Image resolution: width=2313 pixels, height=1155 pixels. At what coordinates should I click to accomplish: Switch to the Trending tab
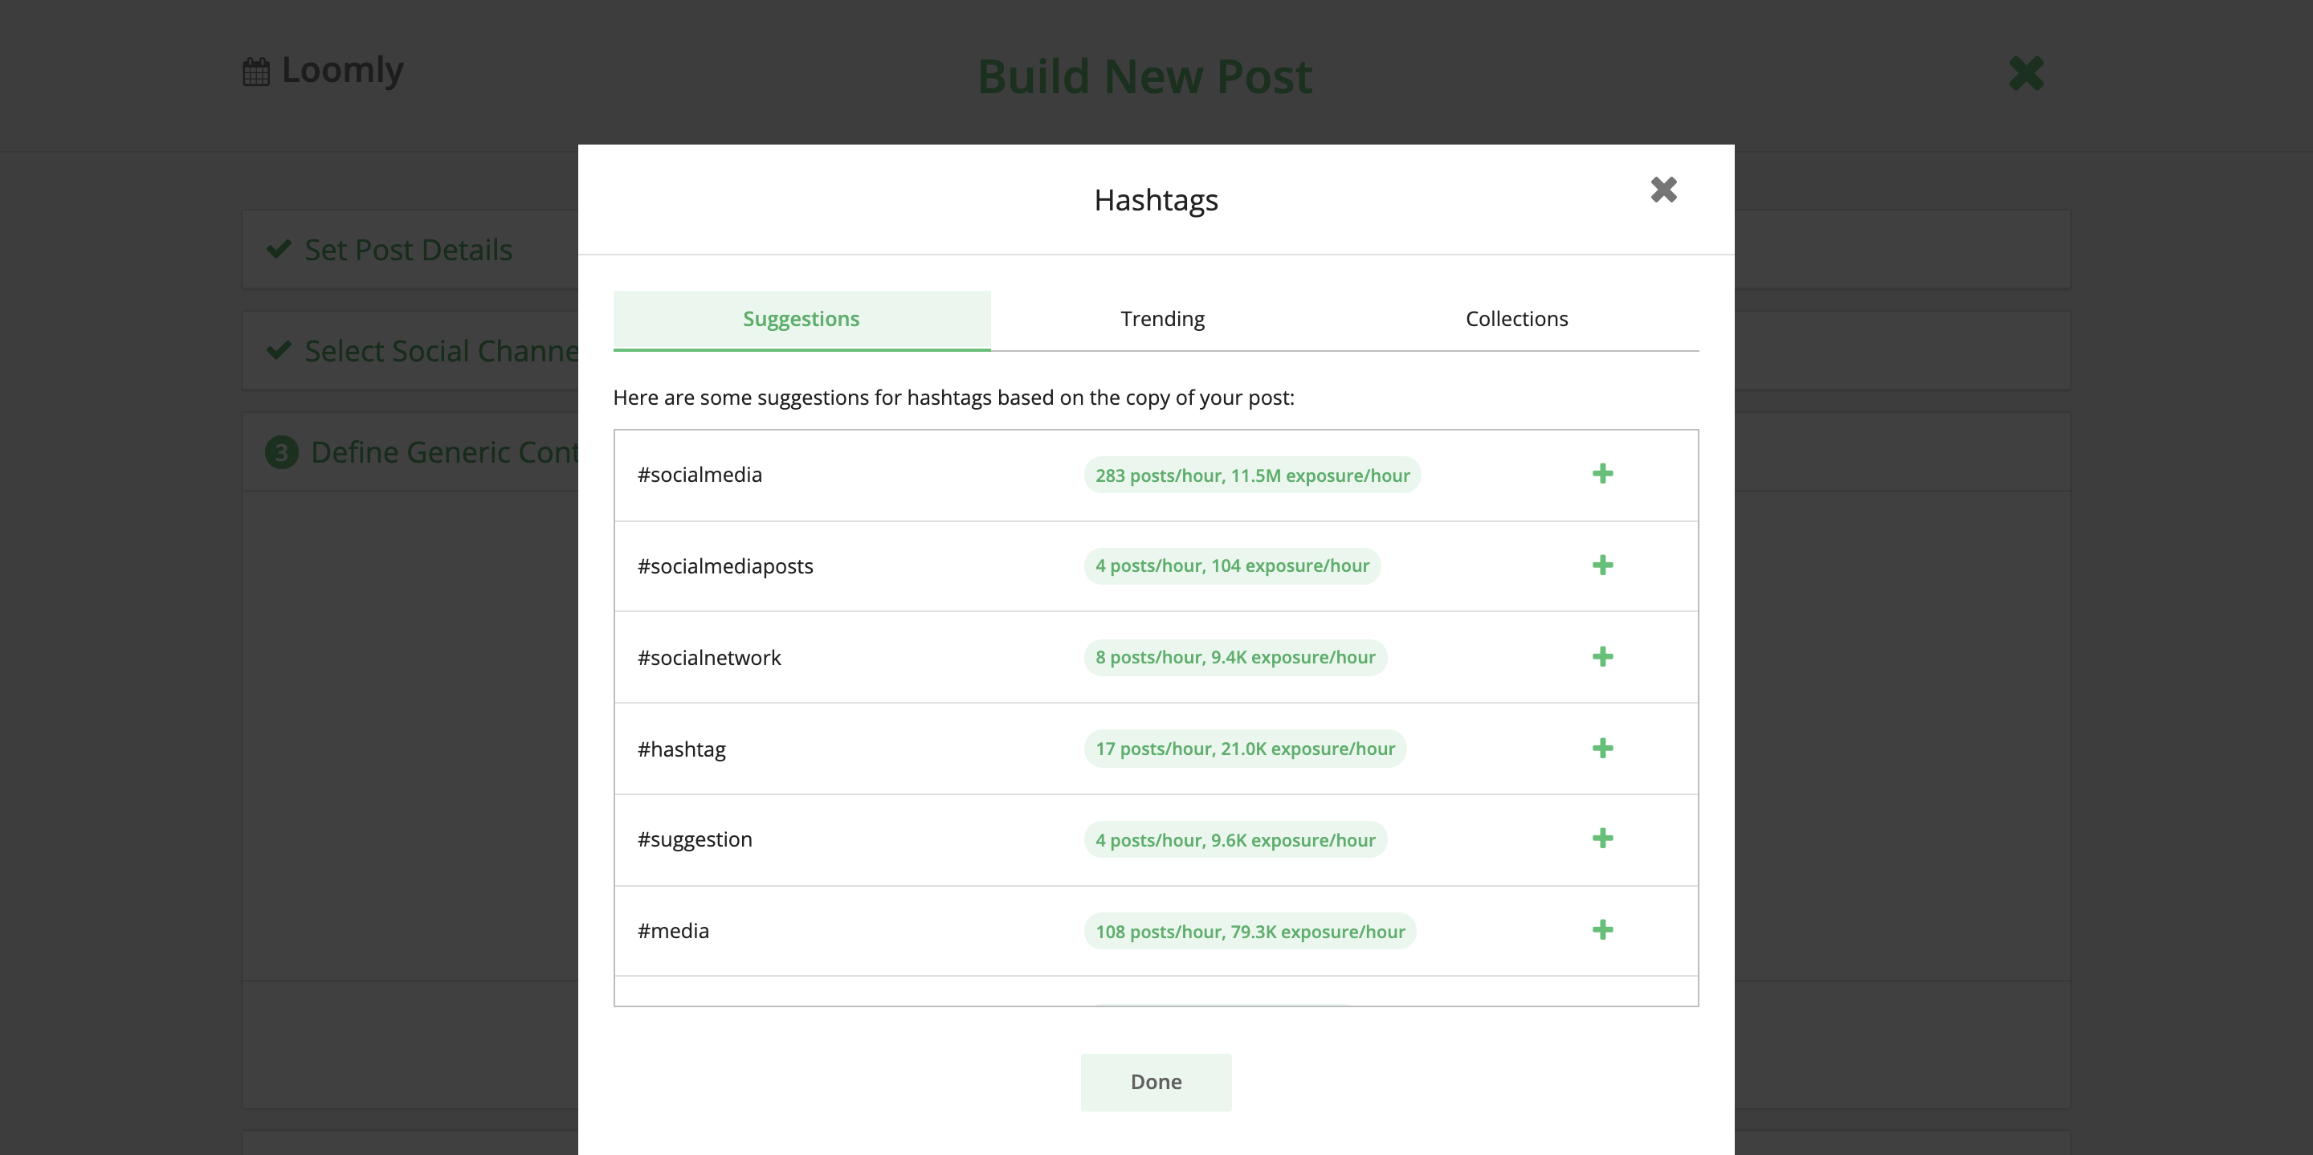[x=1162, y=318]
